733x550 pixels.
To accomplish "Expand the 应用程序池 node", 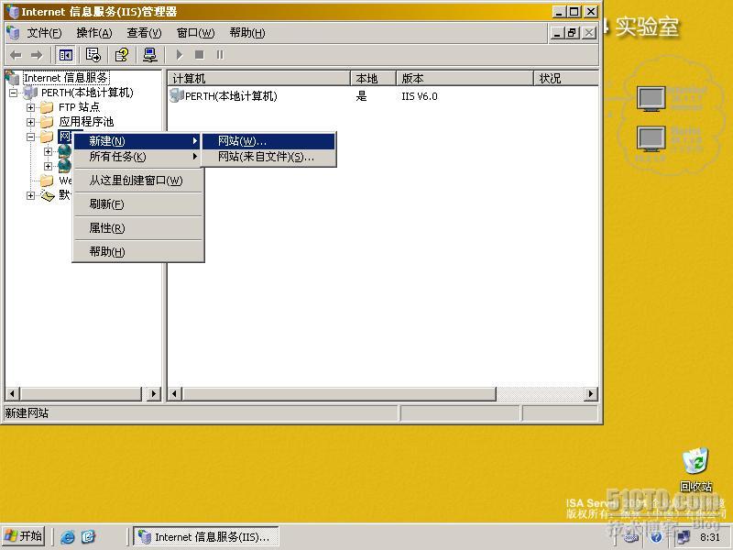I will (31, 122).
